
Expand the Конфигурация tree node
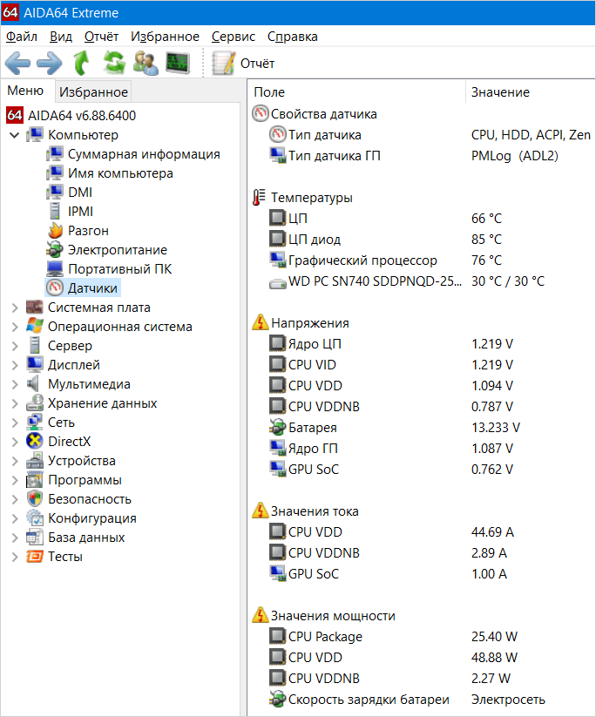pyautogui.click(x=15, y=518)
